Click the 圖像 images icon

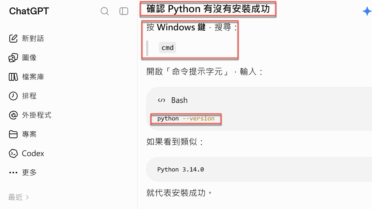coord(13,58)
